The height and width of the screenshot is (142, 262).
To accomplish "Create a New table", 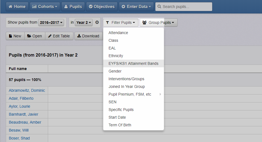I will tap(15, 36).
